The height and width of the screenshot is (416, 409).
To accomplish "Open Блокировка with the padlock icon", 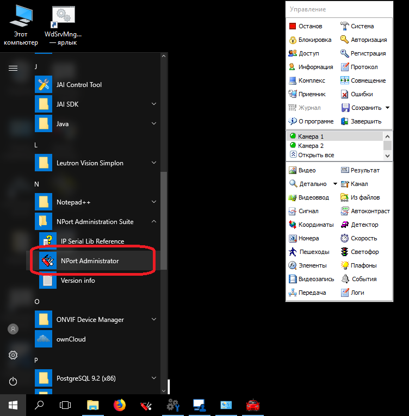I will (x=293, y=40).
